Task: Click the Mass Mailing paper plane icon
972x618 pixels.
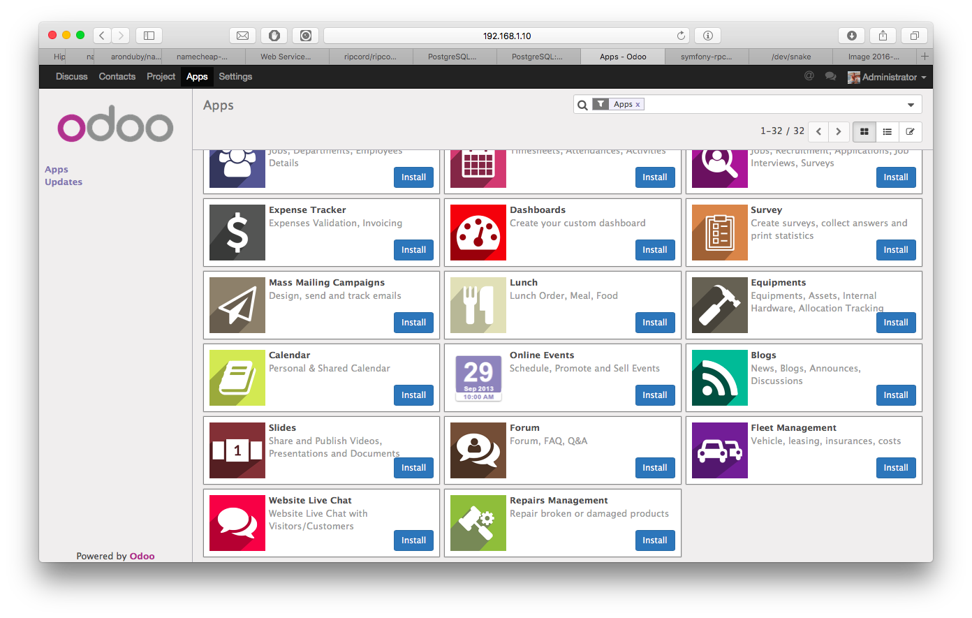Action: click(237, 305)
